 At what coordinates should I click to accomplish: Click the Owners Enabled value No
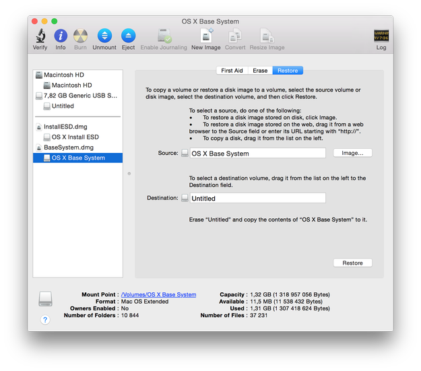click(x=125, y=308)
